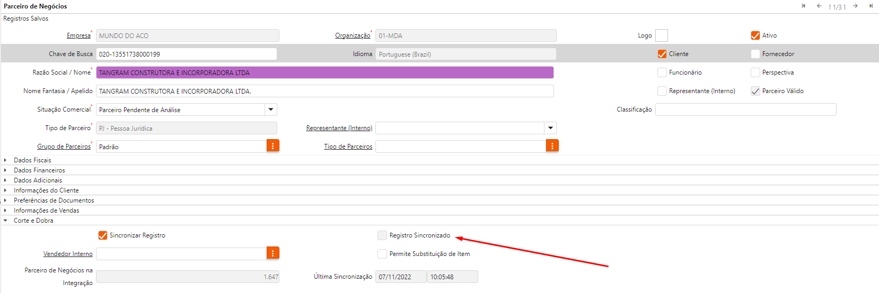Image resolution: width=879 pixels, height=293 pixels.
Task: Go to previous record arrow
Action: (x=819, y=6)
